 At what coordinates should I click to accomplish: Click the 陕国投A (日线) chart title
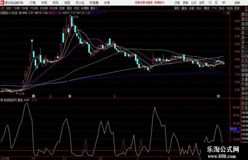pyautogui.click(x=9, y=13)
